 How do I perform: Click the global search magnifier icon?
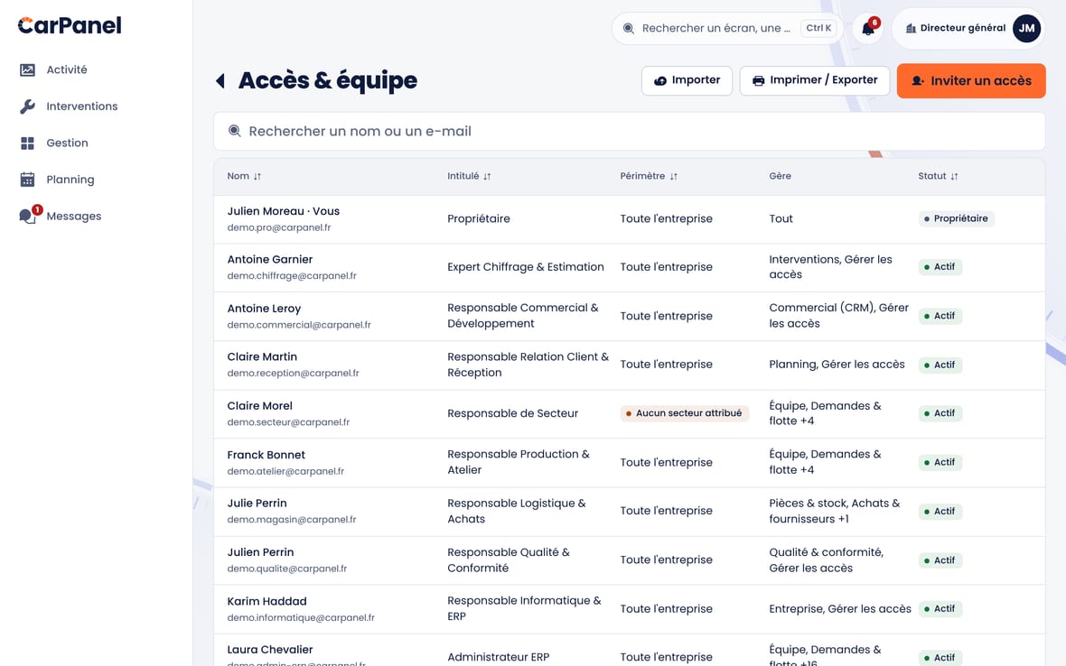(x=629, y=29)
